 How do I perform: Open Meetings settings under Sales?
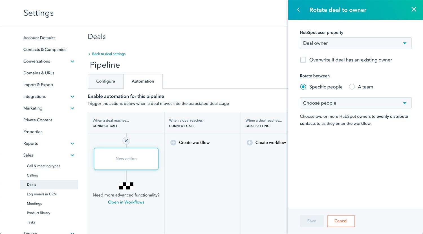click(x=34, y=203)
